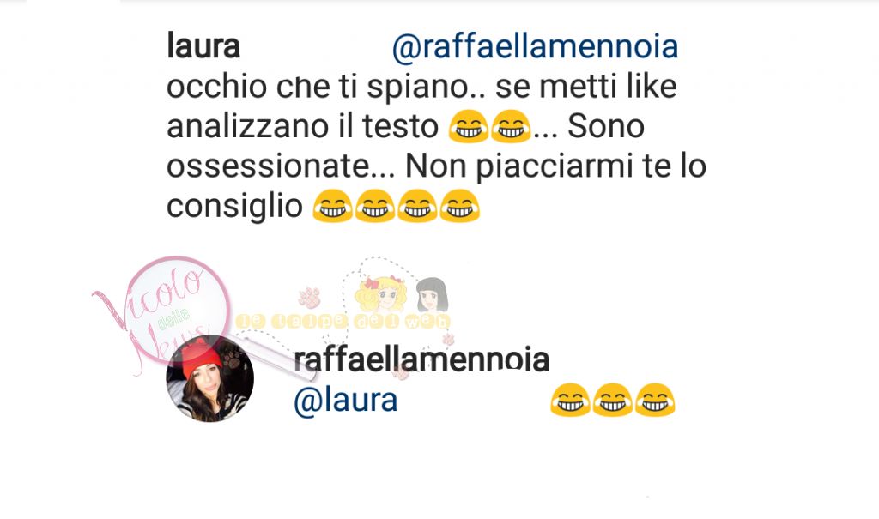This screenshot has width=879, height=519.
Task: Open the laura commenter username
Action: tap(203, 46)
